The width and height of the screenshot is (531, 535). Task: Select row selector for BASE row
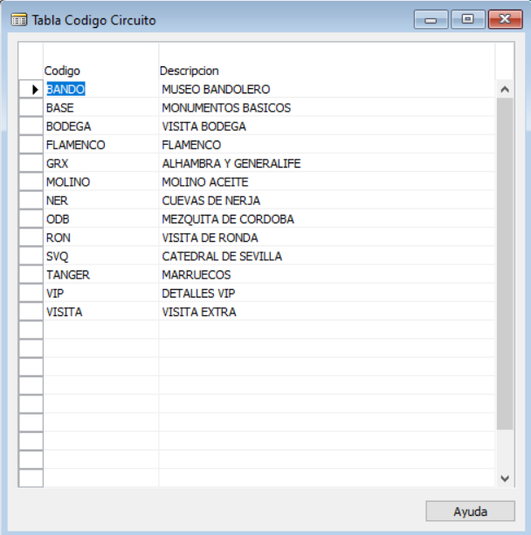pyautogui.click(x=31, y=108)
